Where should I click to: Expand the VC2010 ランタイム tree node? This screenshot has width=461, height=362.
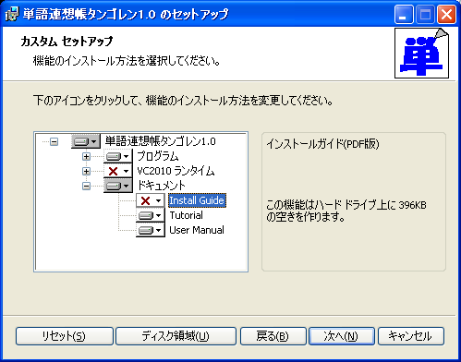(x=86, y=172)
